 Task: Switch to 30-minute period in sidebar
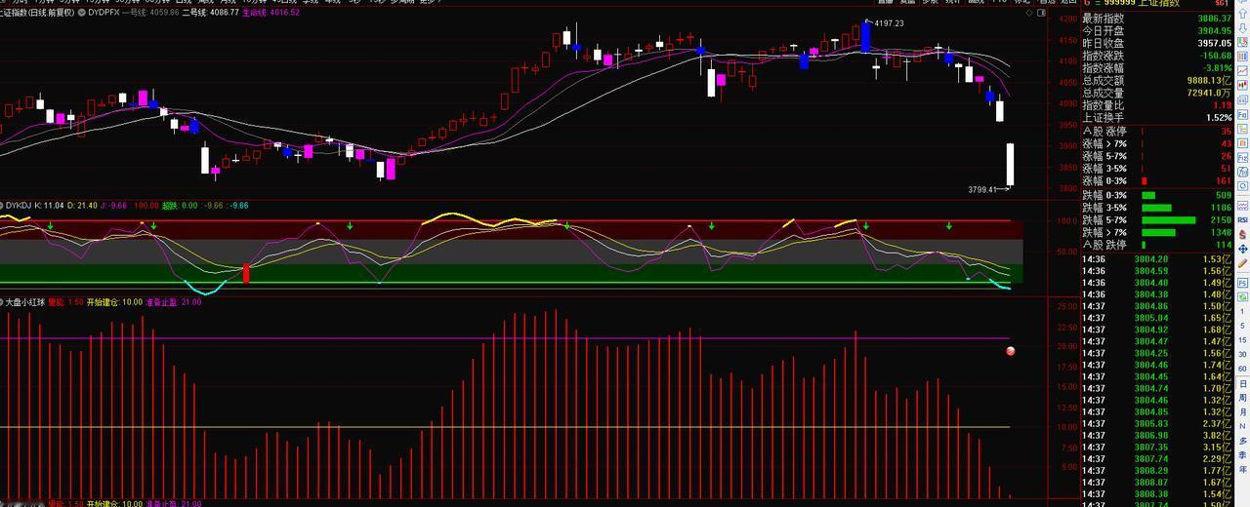1243,354
